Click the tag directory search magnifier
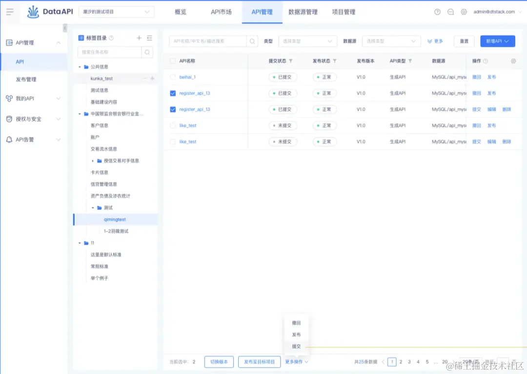Screen dimensions: 527x374 tap(147, 52)
